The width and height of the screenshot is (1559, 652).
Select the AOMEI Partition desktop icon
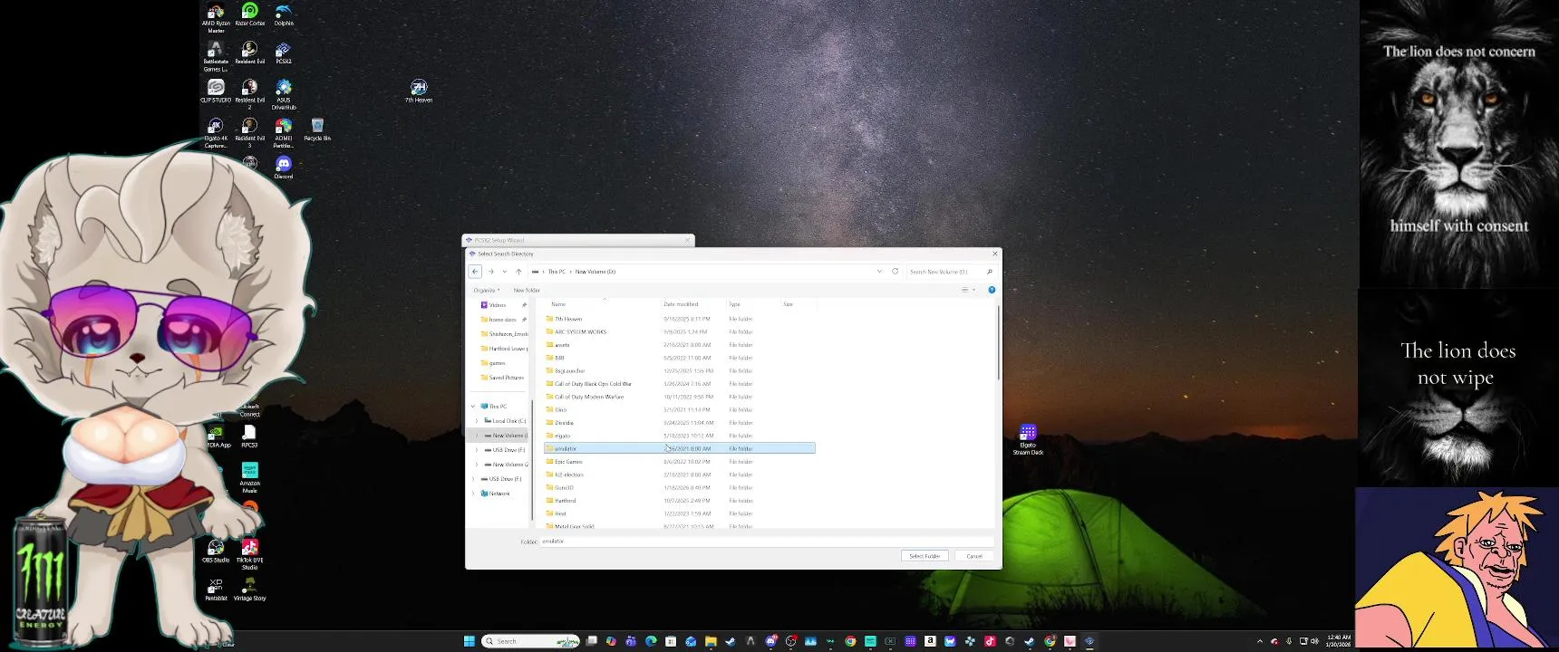point(284,132)
